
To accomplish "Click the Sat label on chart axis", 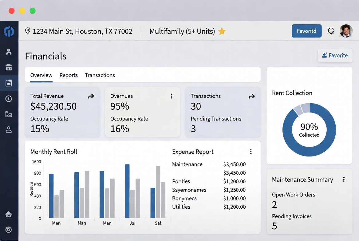I will 158,223.
